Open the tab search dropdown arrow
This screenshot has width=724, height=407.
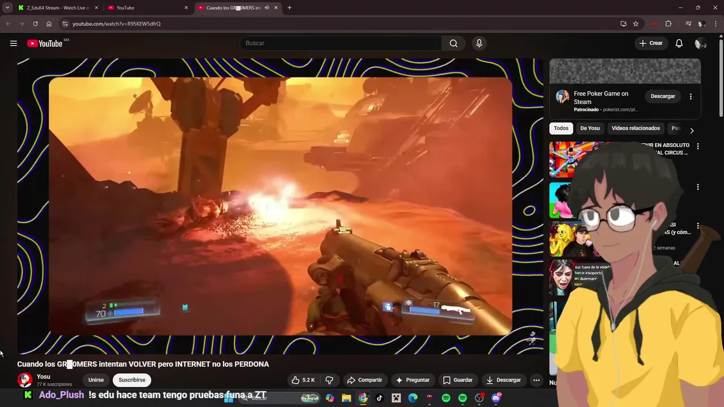coord(7,8)
